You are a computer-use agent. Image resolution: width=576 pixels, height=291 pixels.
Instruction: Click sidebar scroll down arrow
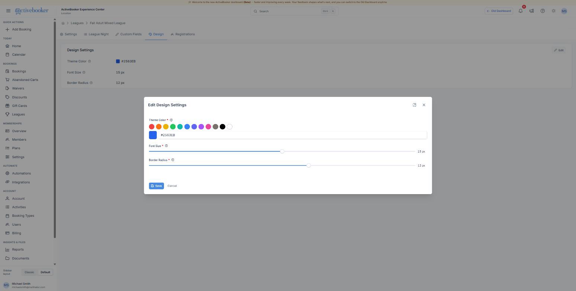(x=55, y=264)
